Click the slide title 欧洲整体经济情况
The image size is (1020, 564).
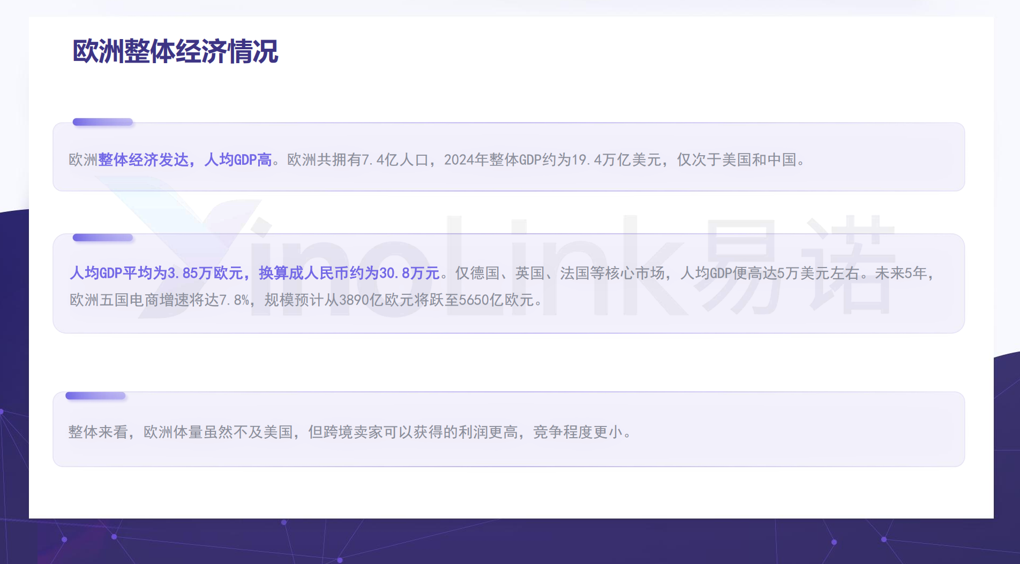(175, 52)
